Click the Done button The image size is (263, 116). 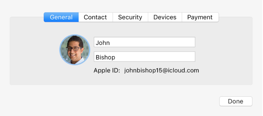click(236, 101)
